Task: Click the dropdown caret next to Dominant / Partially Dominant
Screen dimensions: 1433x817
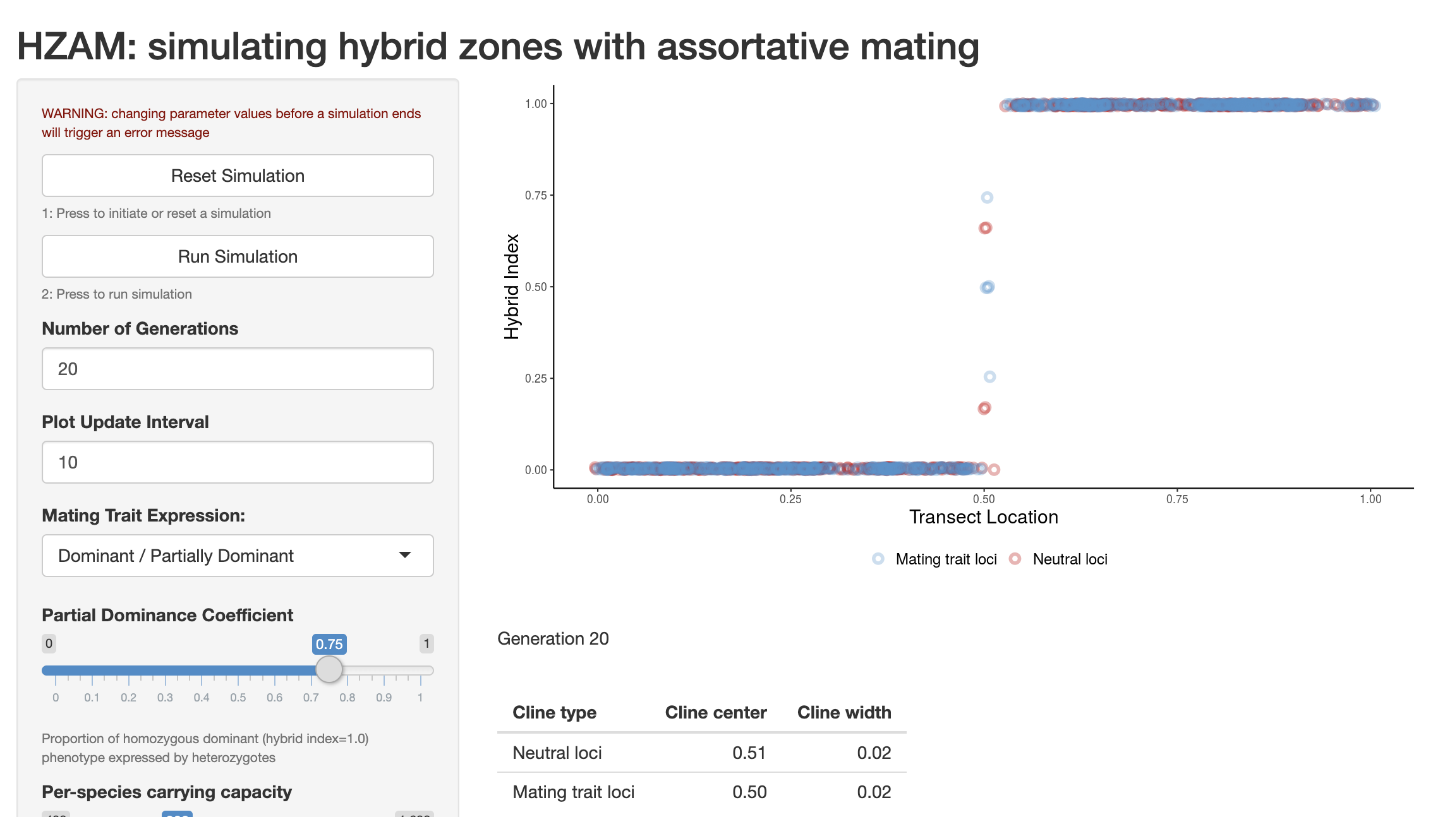Action: (405, 556)
